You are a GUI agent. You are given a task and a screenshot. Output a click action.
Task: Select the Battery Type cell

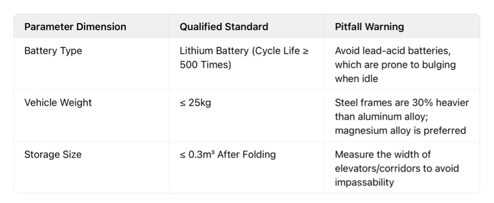pyautogui.click(x=53, y=51)
